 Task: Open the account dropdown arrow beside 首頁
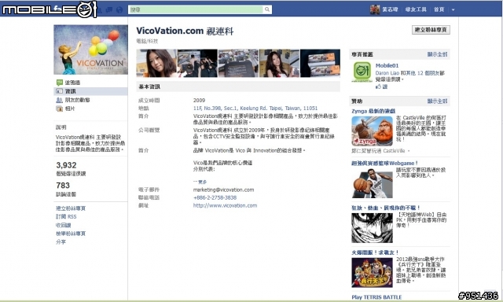[453, 10]
